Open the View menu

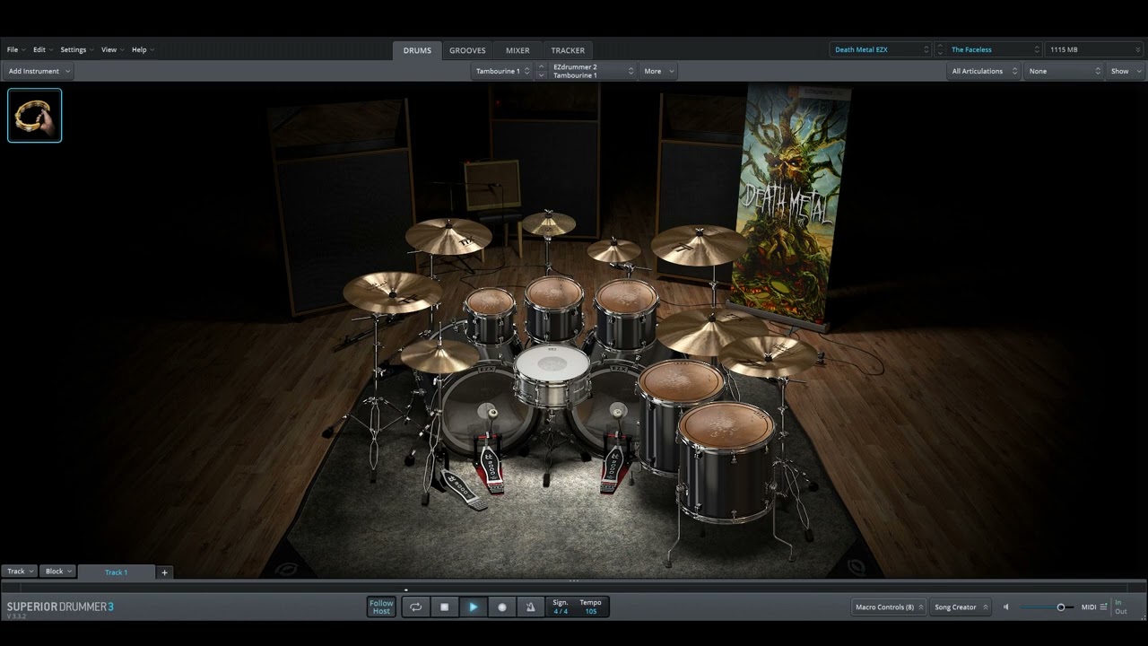point(112,50)
